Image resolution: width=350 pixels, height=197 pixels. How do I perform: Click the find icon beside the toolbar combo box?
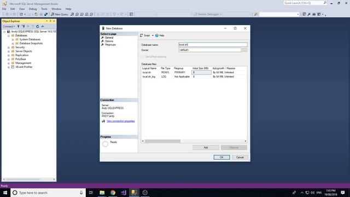coord(256,14)
